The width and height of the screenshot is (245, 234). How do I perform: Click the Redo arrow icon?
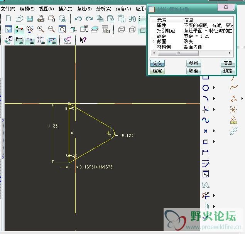coord(89,19)
